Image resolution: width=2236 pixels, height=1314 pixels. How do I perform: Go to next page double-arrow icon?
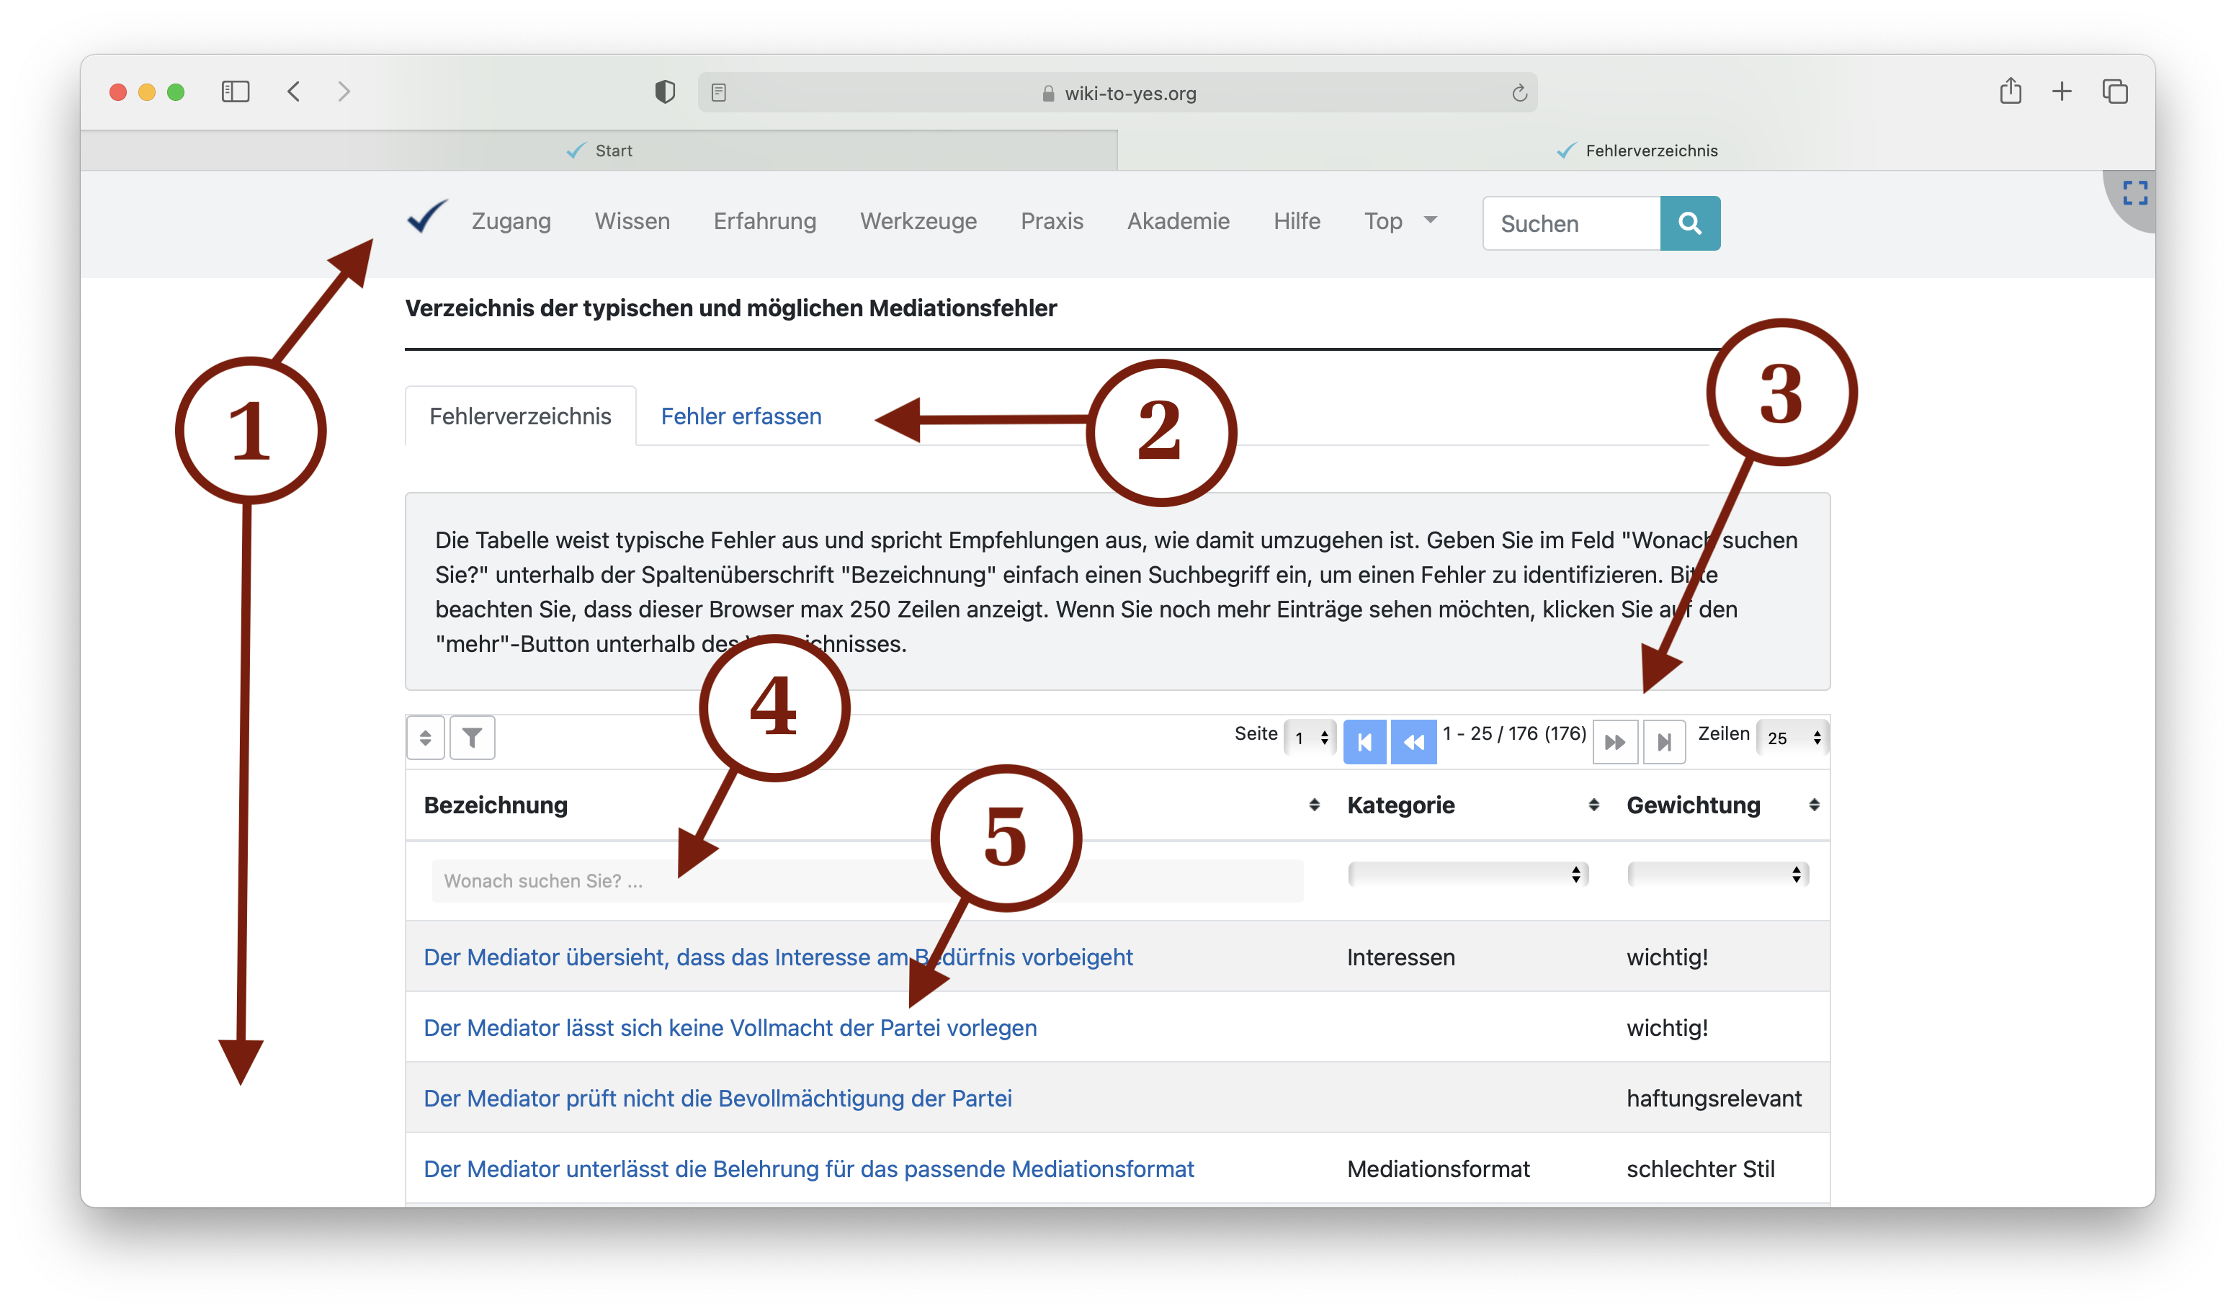point(1614,741)
